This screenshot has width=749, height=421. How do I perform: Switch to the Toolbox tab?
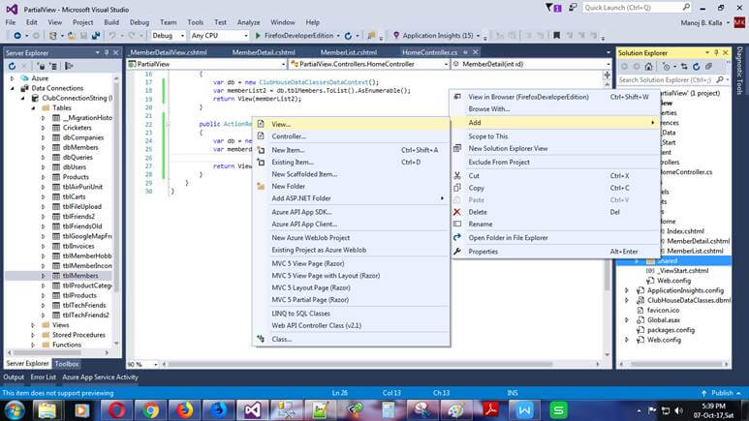point(67,364)
